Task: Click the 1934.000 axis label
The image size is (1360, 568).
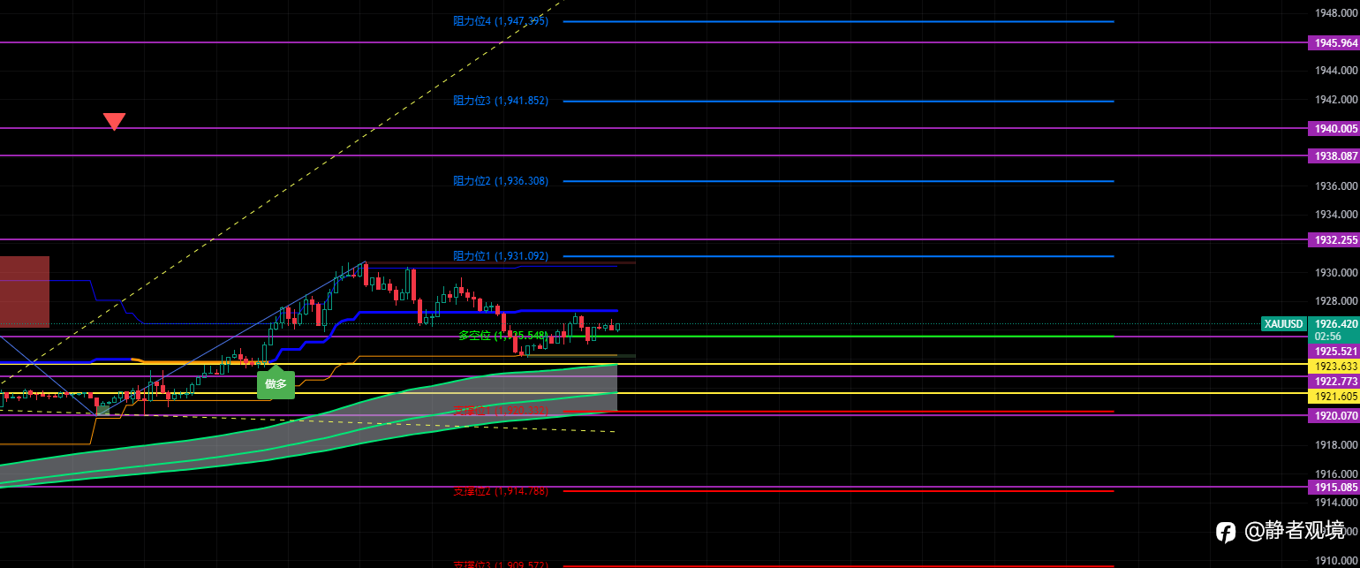Action: point(1336,215)
